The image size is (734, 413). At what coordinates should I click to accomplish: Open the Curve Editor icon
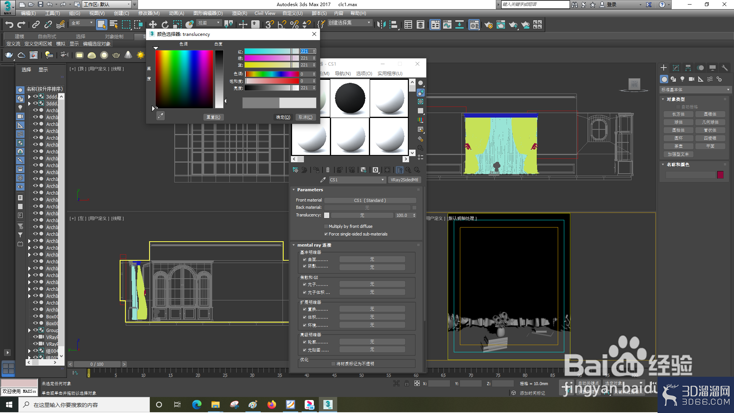(447, 25)
